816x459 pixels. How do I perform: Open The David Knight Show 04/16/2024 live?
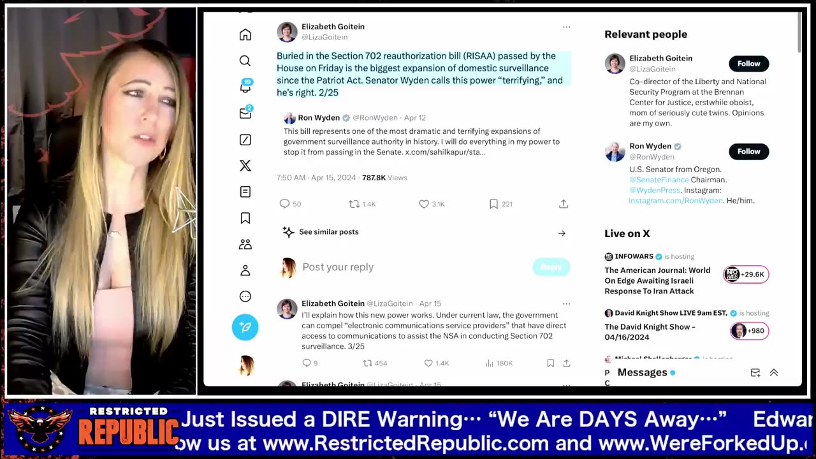click(650, 332)
